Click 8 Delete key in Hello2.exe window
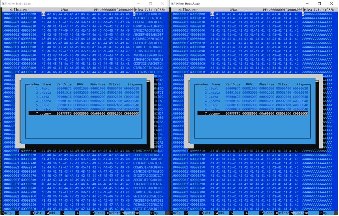The height and width of the screenshot is (216, 339). pos(282,213)
